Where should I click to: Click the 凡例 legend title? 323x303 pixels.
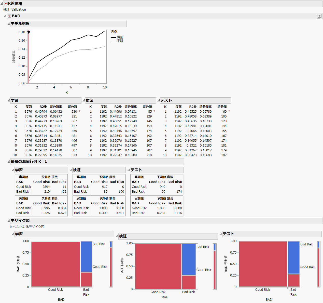click(114, 32)
